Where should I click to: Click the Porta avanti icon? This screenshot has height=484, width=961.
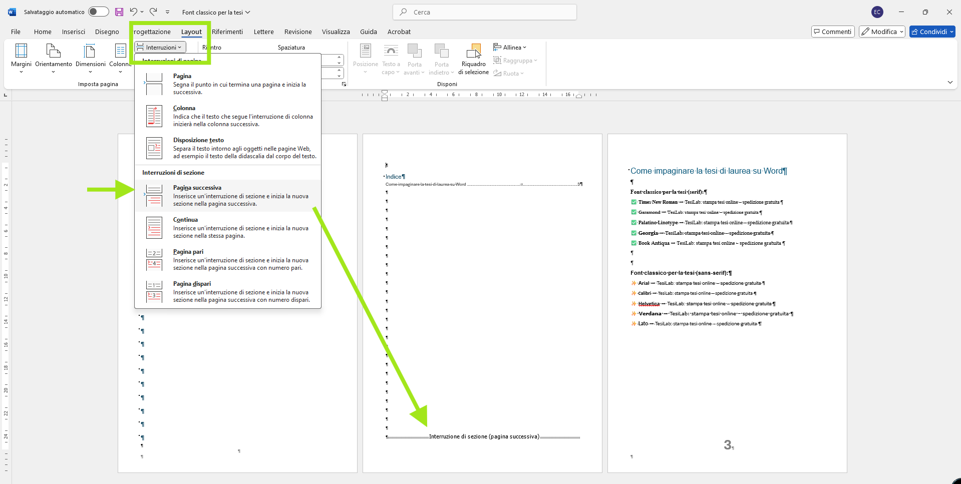[415, 59]
